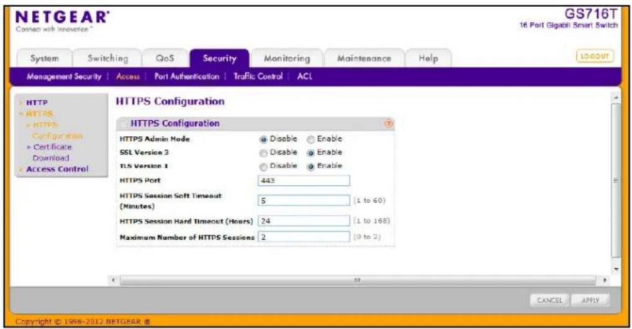Go to the Access submenu
Screen dimensions: 632x329
point(128,76)
